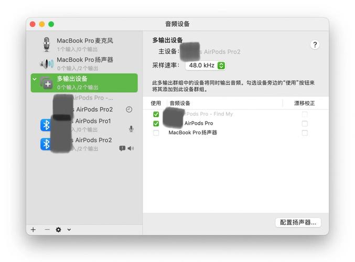The width and height of the screenshot is (355, 262).
Task: Click AirPods Pro name in device table
Action: pyautogui.click(x=199, y=123)
